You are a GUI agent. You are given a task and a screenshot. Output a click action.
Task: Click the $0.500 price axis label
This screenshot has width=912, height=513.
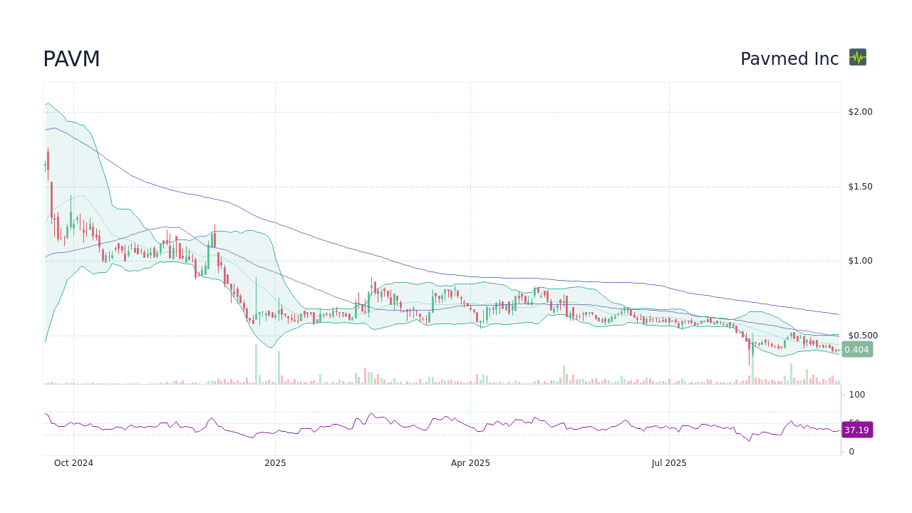pos(864,335)
